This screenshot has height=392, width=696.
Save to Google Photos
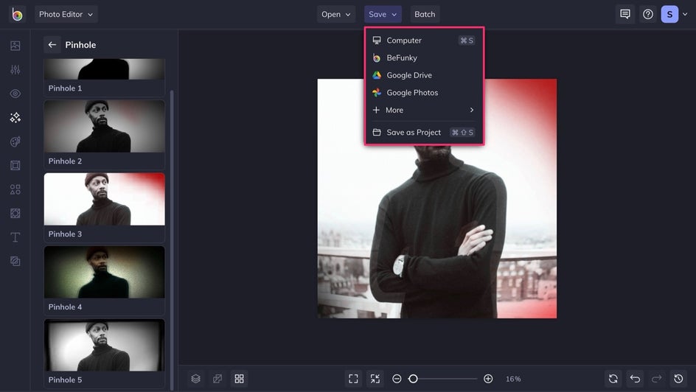[x=423, y=93]
